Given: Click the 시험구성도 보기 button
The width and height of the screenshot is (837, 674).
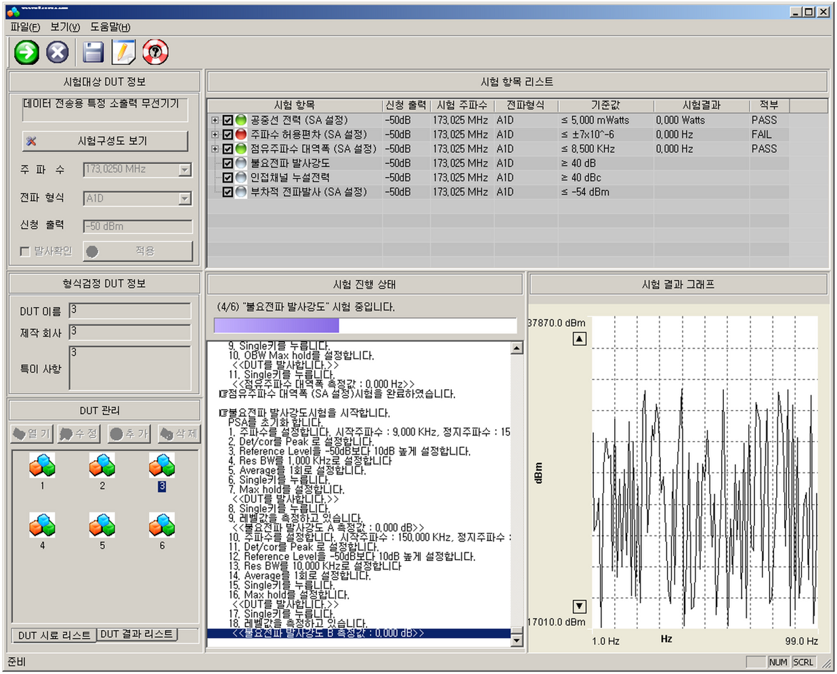Looking at the screenshot, I should click(105, 141).
